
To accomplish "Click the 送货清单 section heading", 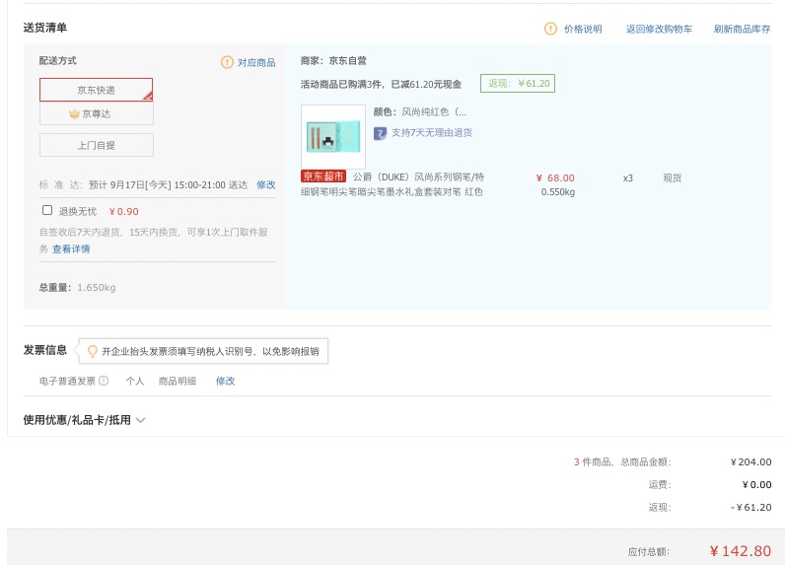I will [x=45, y=28].
